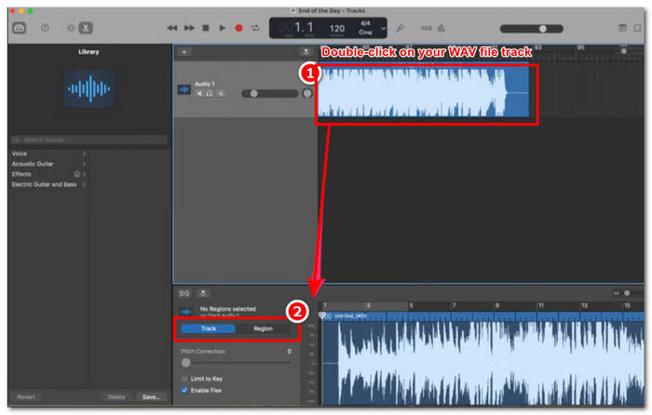Select the WAV audio region on Audio 1
This screenshot has width=652, height=415.
423,89
